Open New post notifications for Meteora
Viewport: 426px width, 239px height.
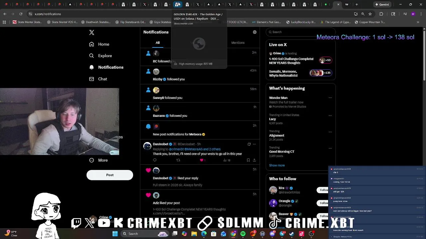pos(200,130)
